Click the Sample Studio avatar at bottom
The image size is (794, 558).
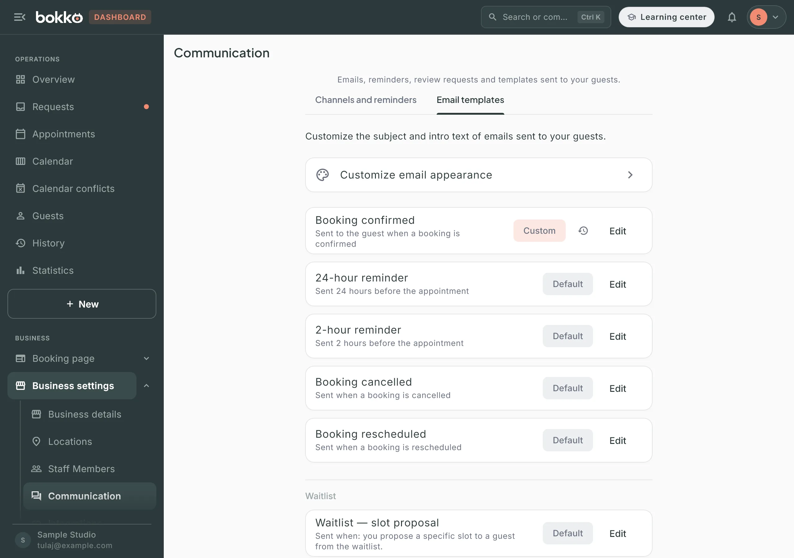click(23, 540)
